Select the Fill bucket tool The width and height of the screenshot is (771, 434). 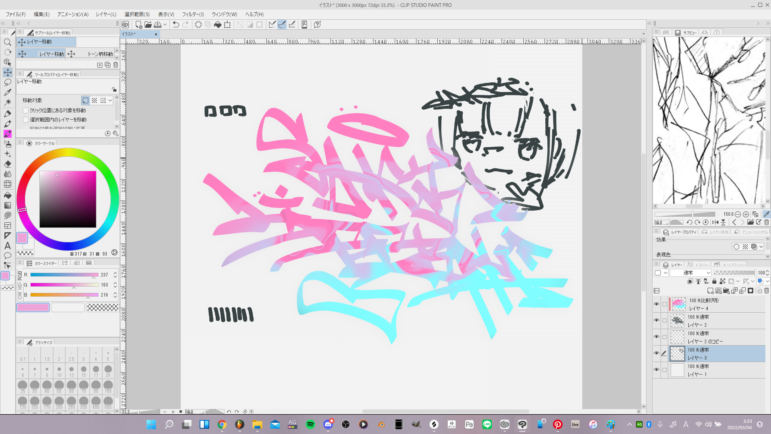pos(7,195)
